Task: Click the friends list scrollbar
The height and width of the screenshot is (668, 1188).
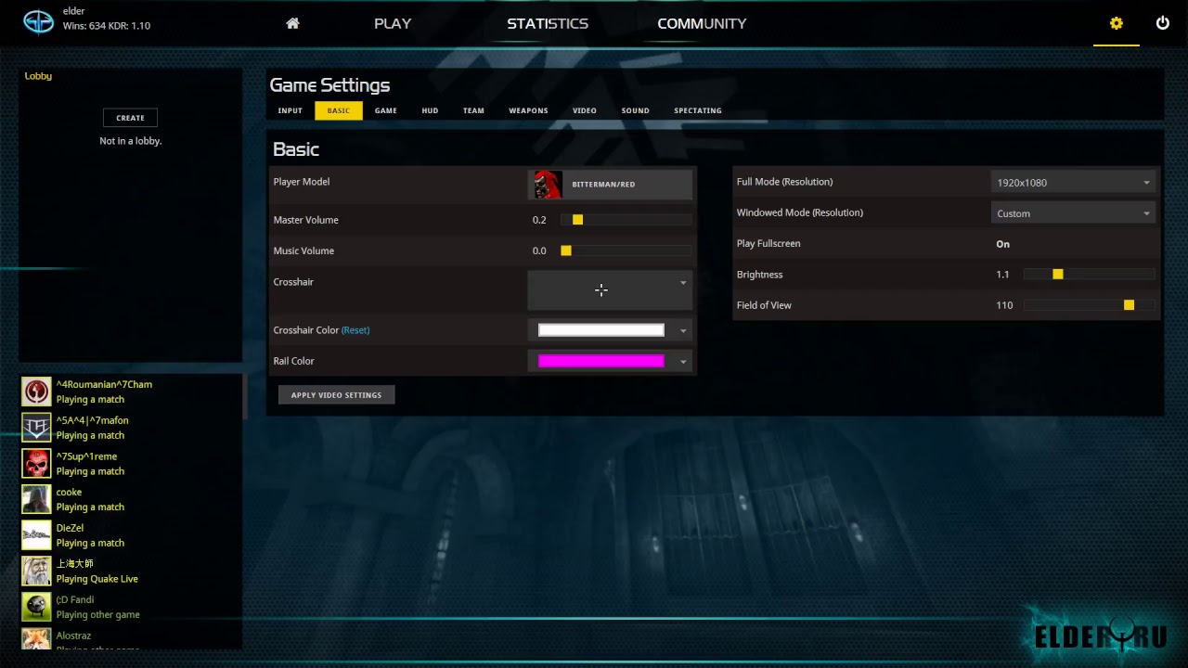Action: pyautogui.click(x=245, y=397)
